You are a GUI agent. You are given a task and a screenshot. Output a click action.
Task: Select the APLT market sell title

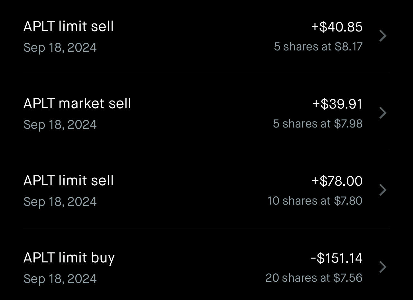(77, 103)
